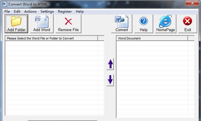
Task: Start conversion with the Convert button
Action: click(122, 24)
